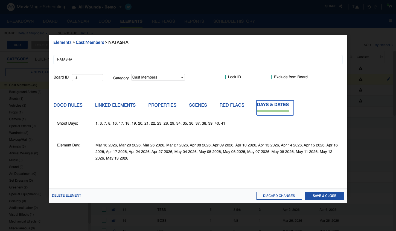The height and width of the screenshot is (231, 396).
Task: Open the Sub-Board Unit 1 dropdown
Action: coord(86,33)
